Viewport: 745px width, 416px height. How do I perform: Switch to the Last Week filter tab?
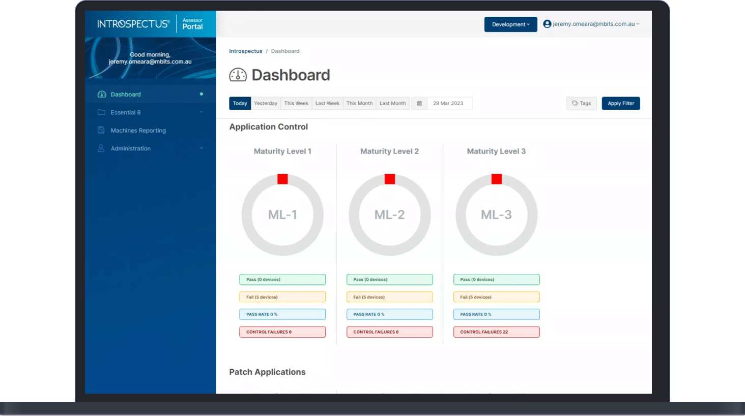pyautogui.click(x=327, y=103)
